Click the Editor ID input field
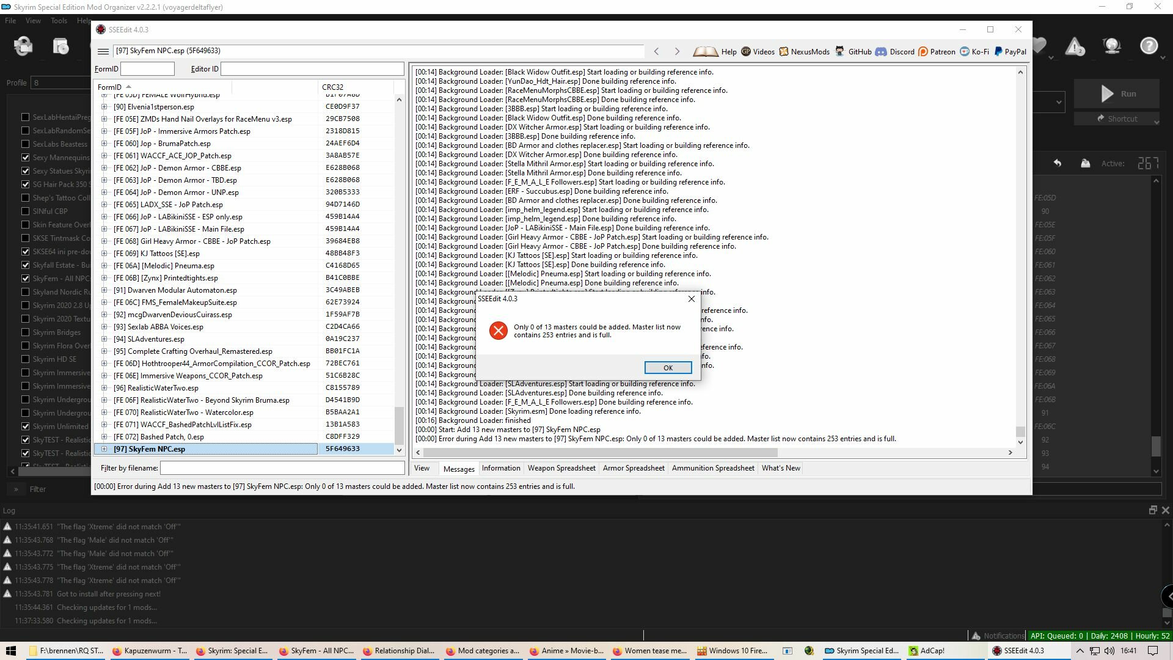 coord(312,69)
